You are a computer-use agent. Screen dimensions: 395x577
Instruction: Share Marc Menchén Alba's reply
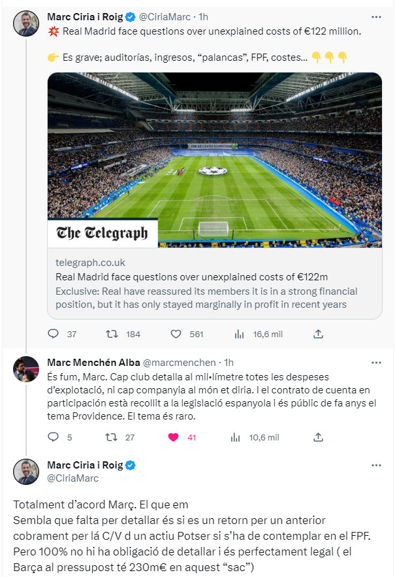[x=318, y=437]
